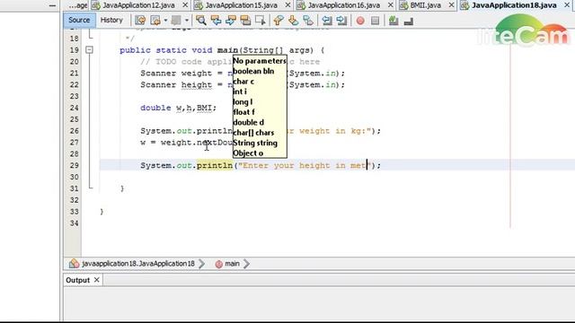
Task: Click javaapplication18.JavaApplication18 breadcrumb
Action: [138, 264]
